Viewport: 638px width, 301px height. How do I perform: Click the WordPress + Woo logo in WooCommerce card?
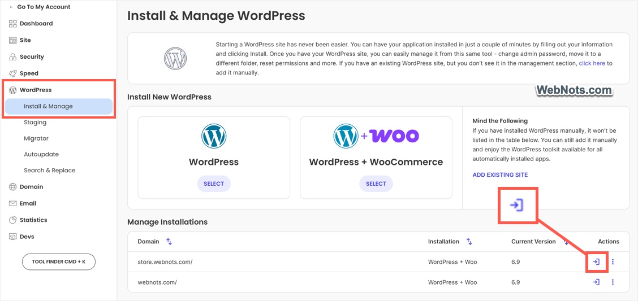pyautogui.click(x=376, y=136)
